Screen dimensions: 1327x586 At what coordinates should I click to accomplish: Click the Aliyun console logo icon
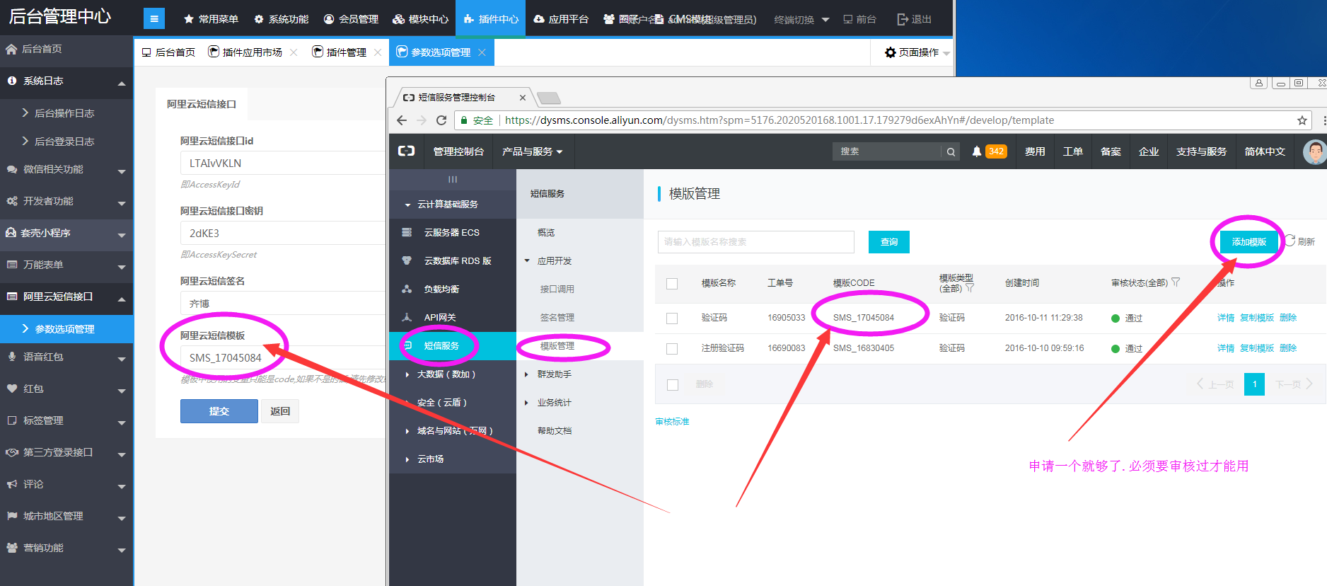pos(406,151)
